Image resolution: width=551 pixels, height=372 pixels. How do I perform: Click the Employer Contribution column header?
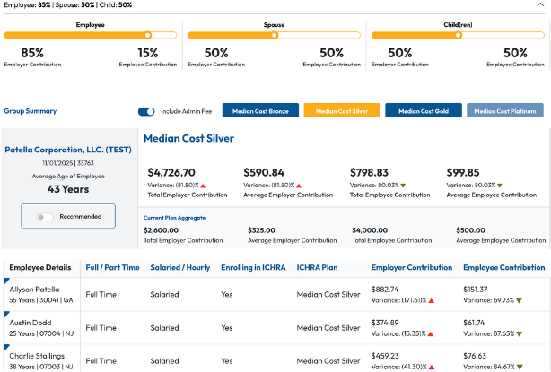(412, 268)
